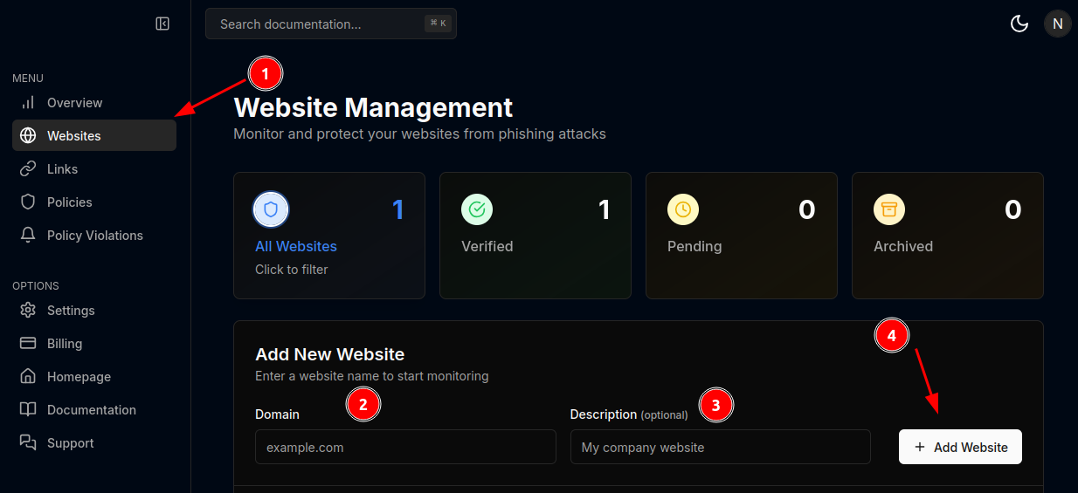Click the Policy Violations bell icon
1078x493 pixels.
(28, 236)
